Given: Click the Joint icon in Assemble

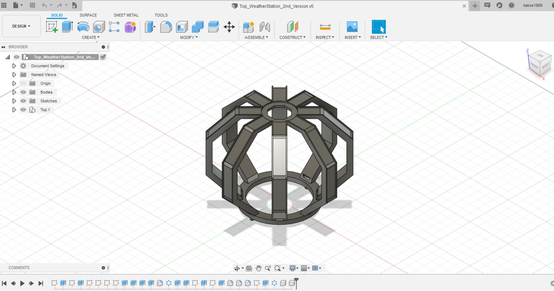Looking at the screenshot, I should 265,27.
